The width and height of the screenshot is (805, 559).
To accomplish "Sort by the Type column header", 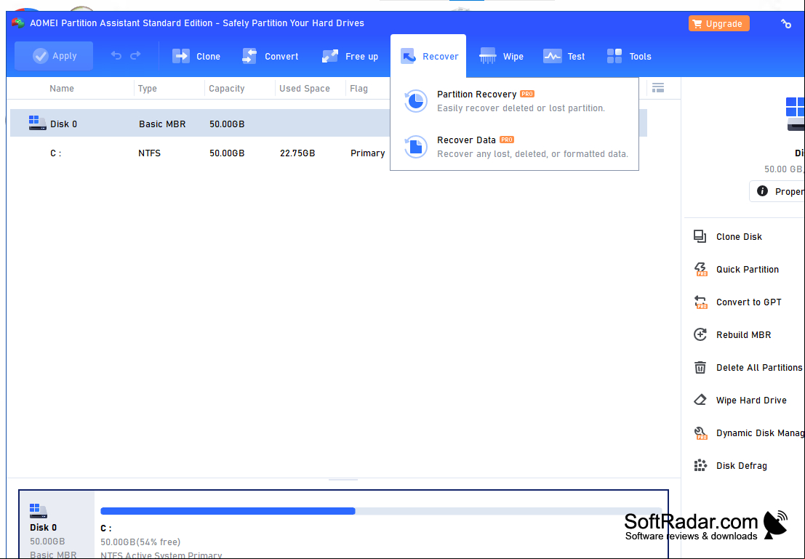I will click(148, 88).
